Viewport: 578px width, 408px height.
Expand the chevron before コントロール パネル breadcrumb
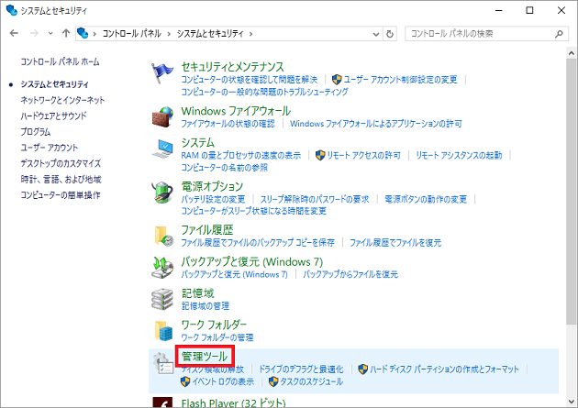click(94, 34)
